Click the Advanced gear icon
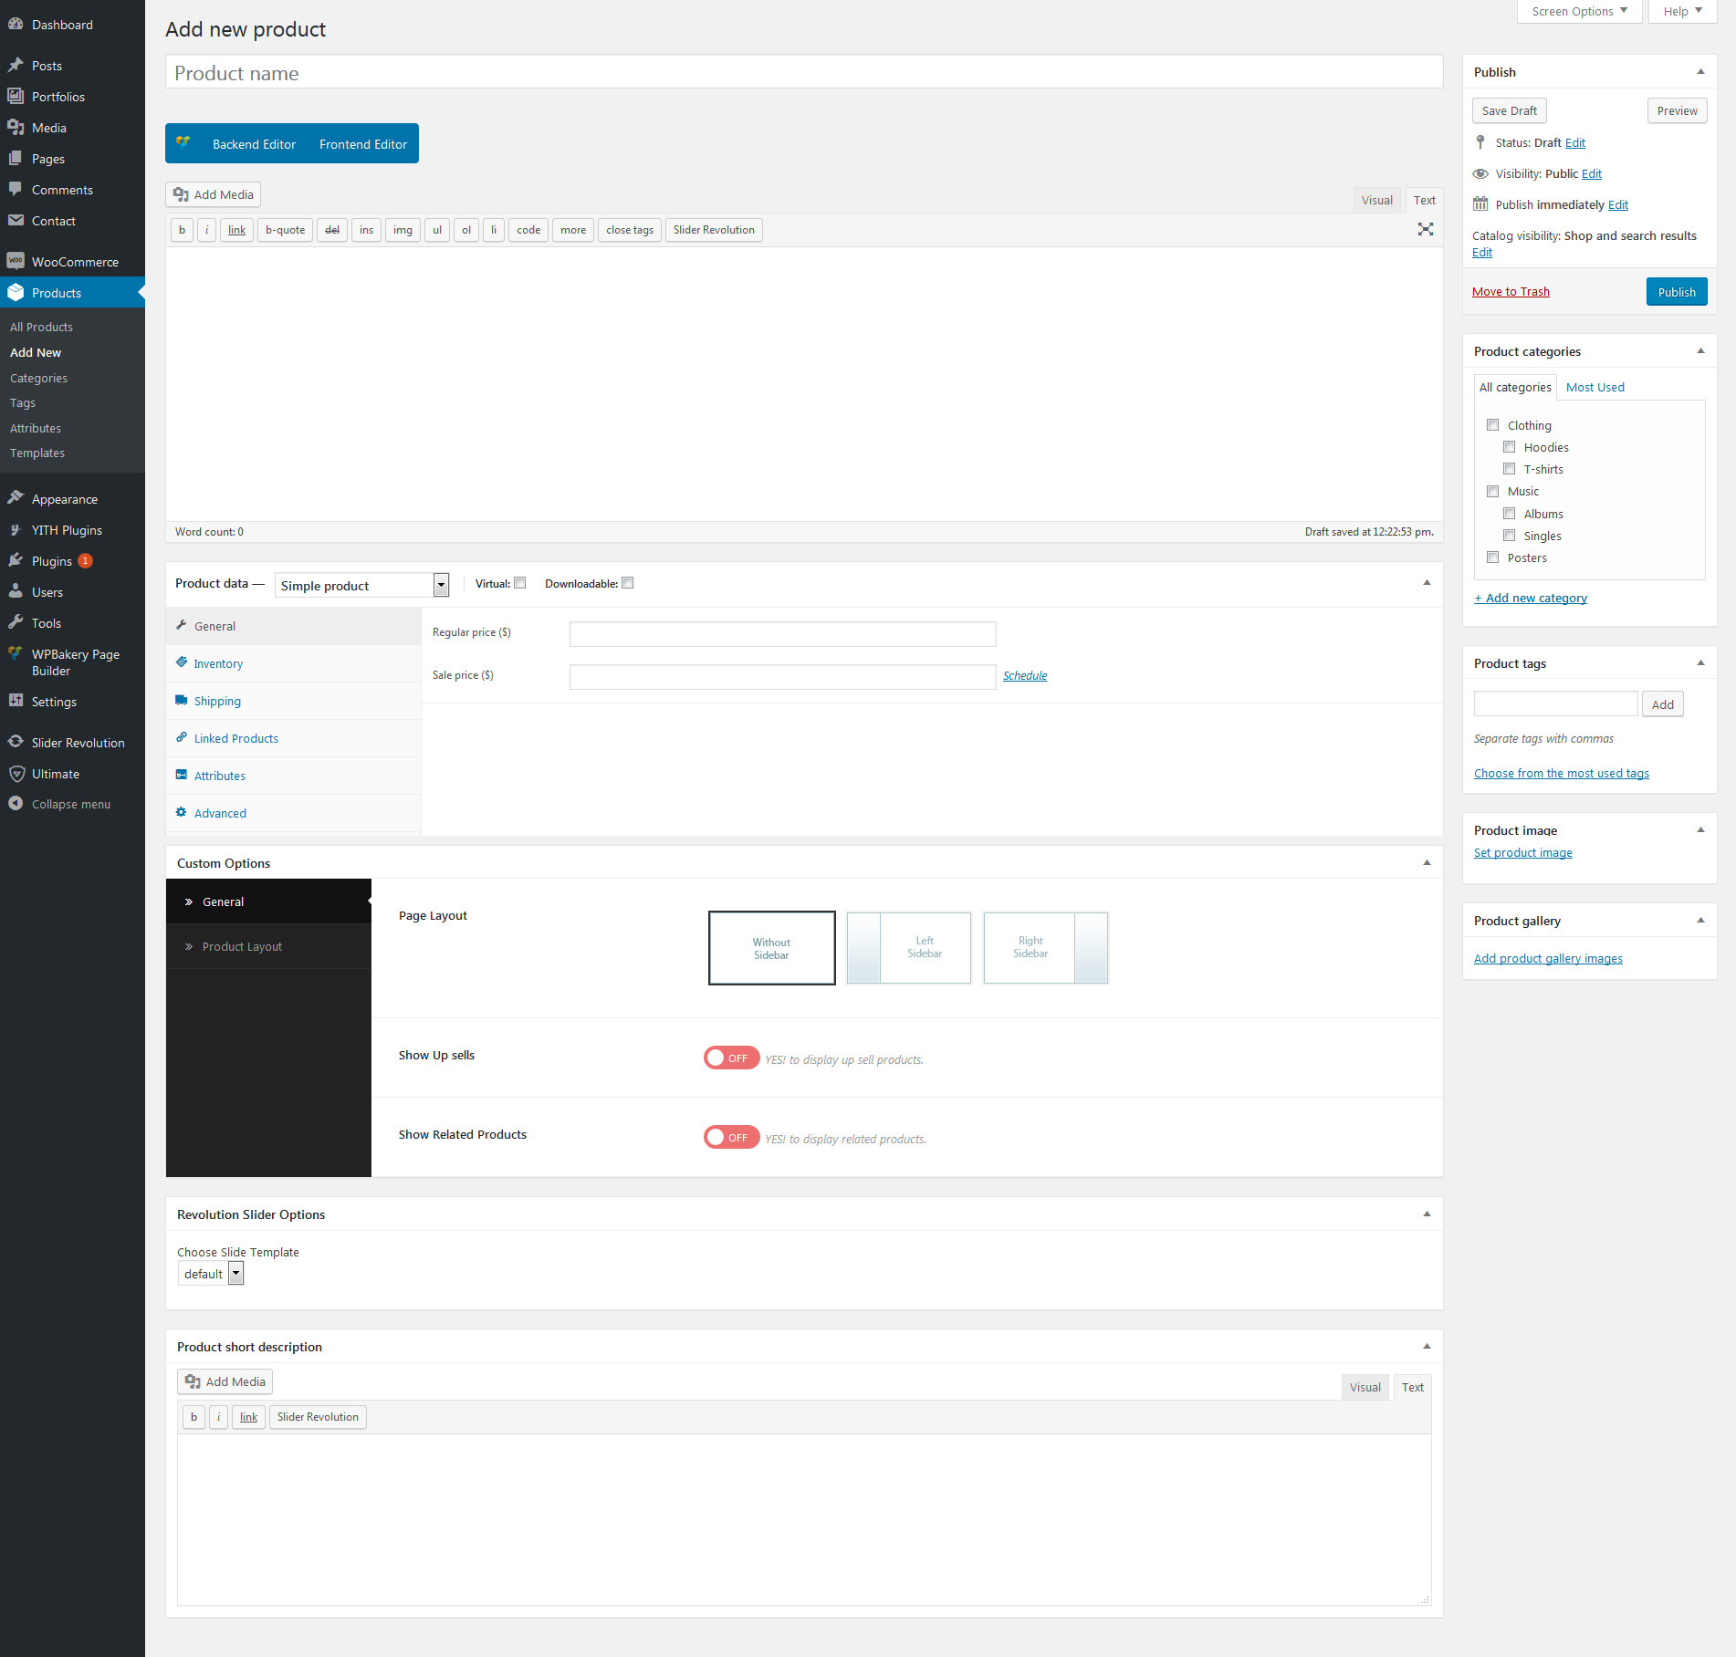The image size is (1736, 1657). [182, 812]
